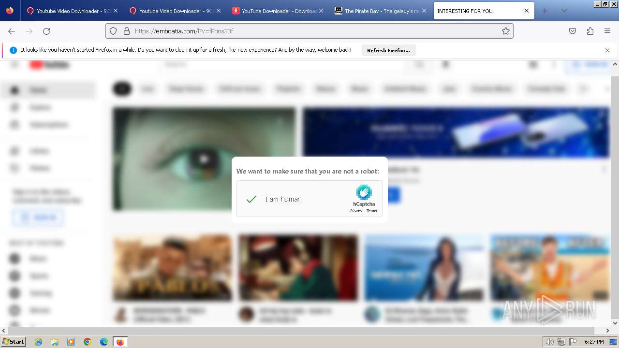Bookmark this page with the star icon

506,31
